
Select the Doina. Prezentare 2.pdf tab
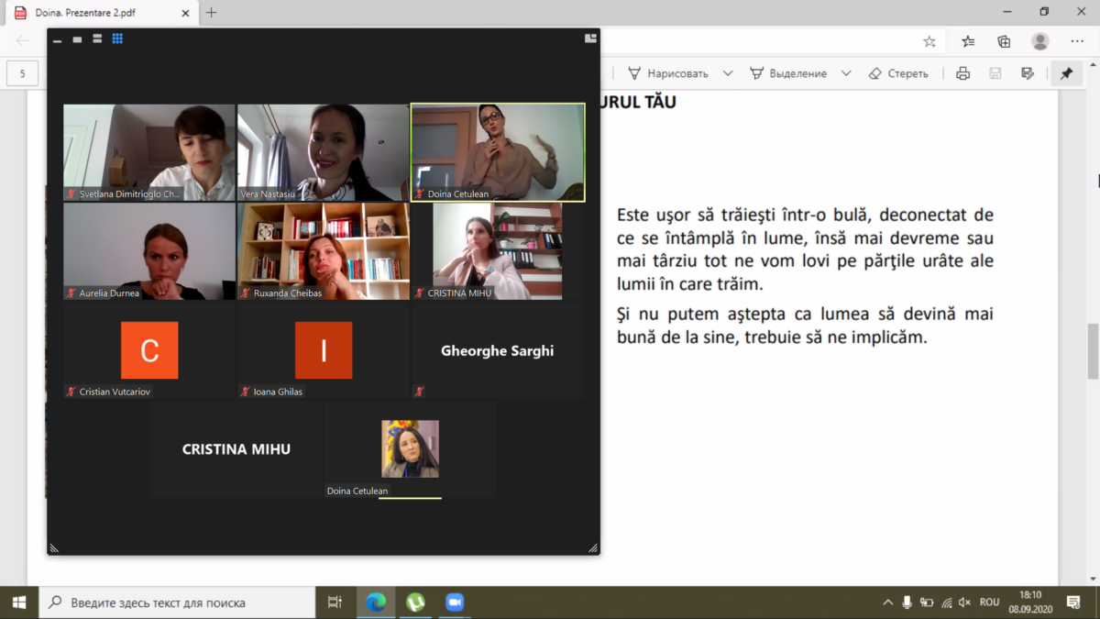click(101, 13)
